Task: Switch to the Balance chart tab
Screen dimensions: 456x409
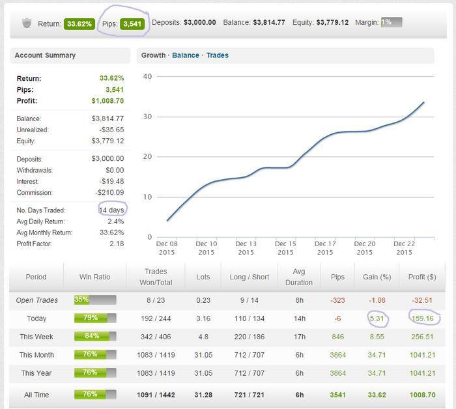Action: click(x=186, y=55)
